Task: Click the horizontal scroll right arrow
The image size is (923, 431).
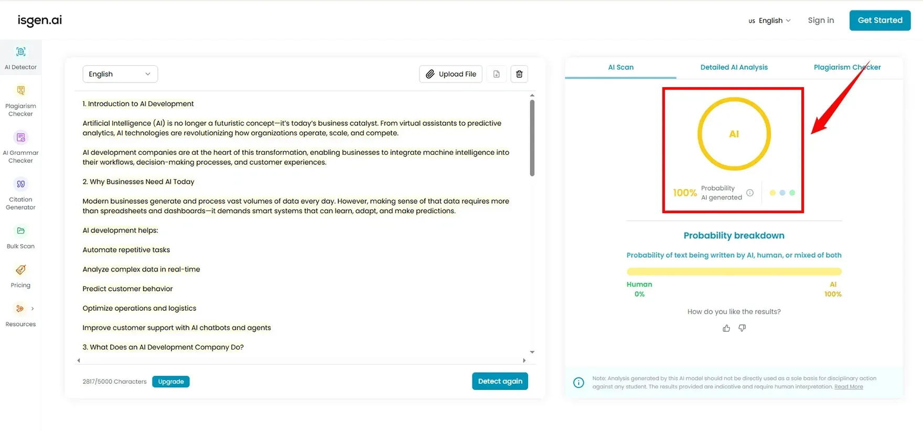Action: 524,361
